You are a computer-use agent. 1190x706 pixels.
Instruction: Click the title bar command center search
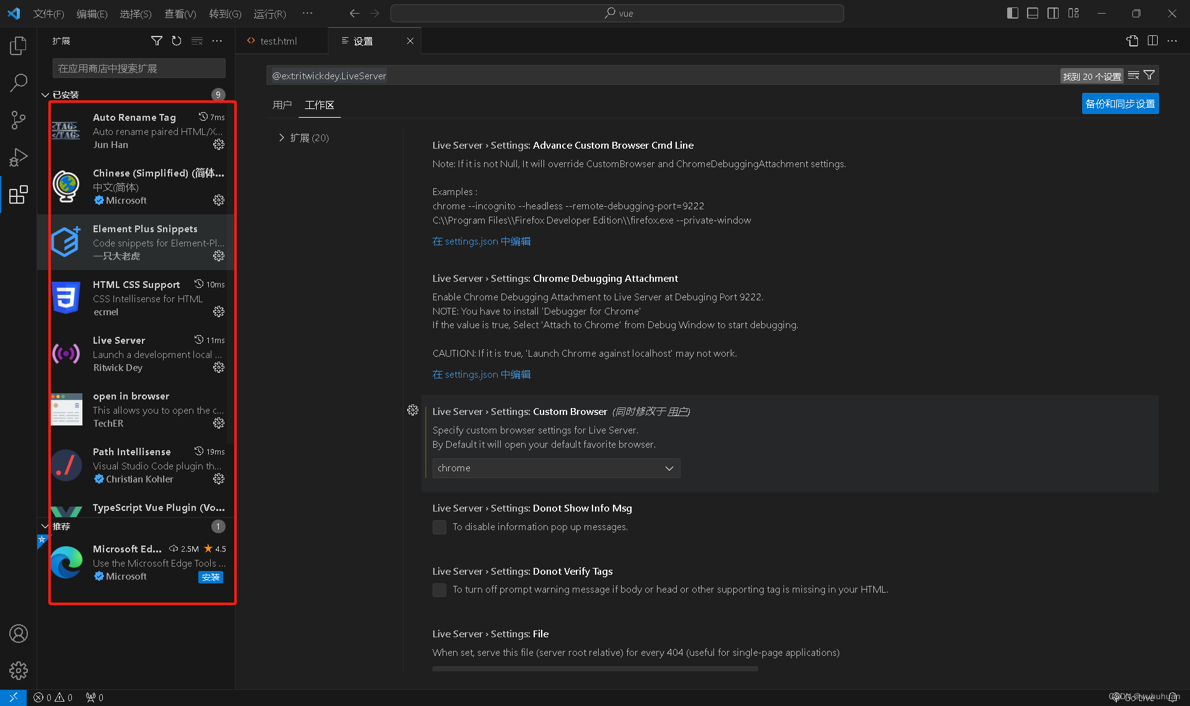pos(617,13)
